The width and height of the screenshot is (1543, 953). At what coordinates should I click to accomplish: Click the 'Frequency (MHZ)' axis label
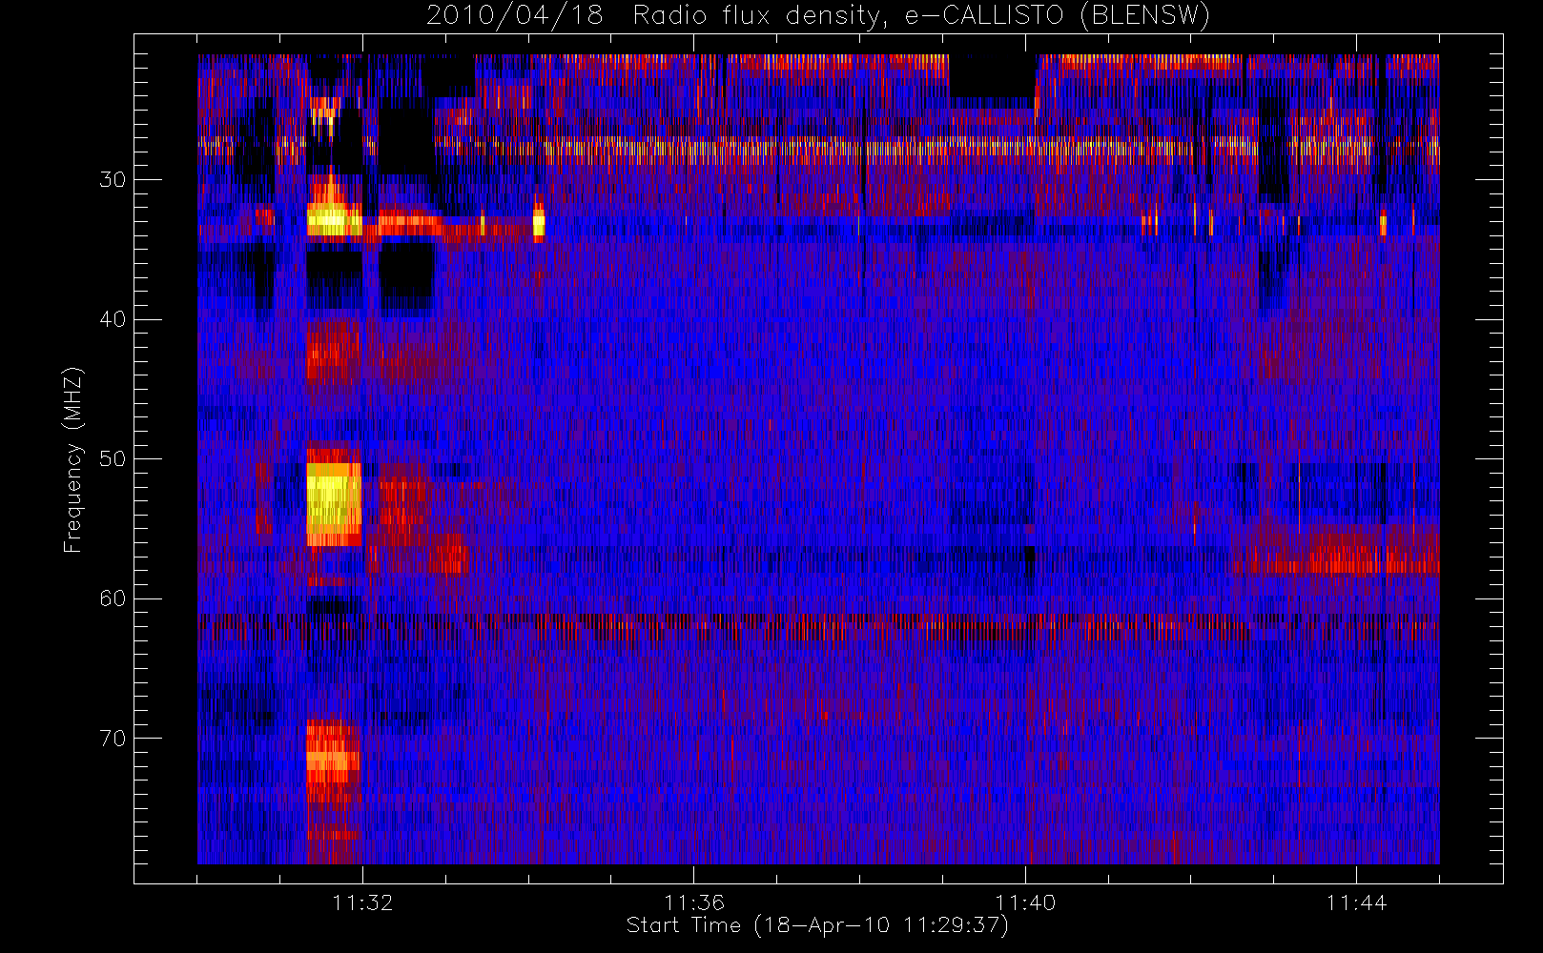pos(72,459)
